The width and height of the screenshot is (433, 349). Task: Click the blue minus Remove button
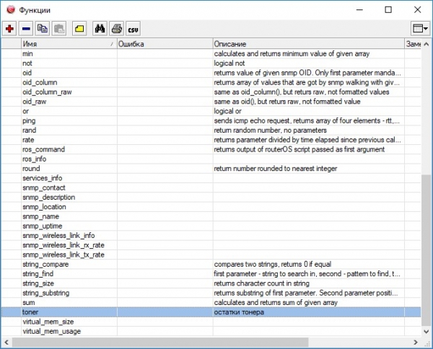point(26,29)
